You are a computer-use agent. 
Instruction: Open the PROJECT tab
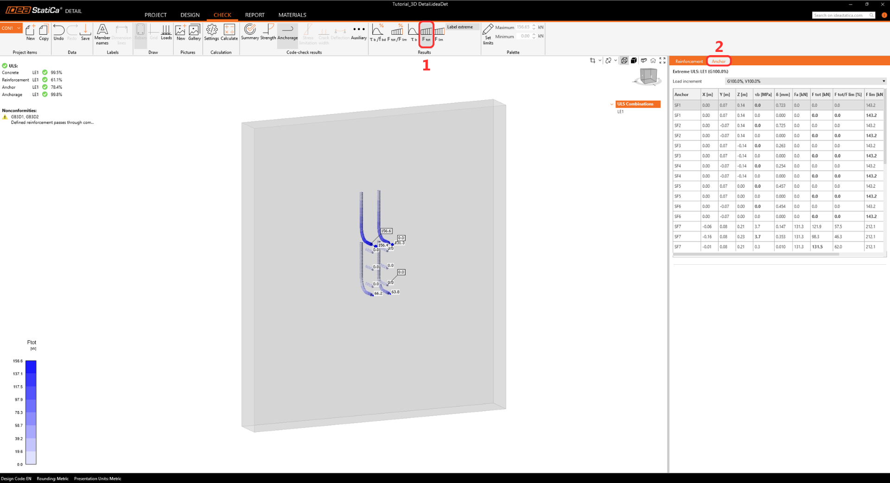tap(155, 15)
